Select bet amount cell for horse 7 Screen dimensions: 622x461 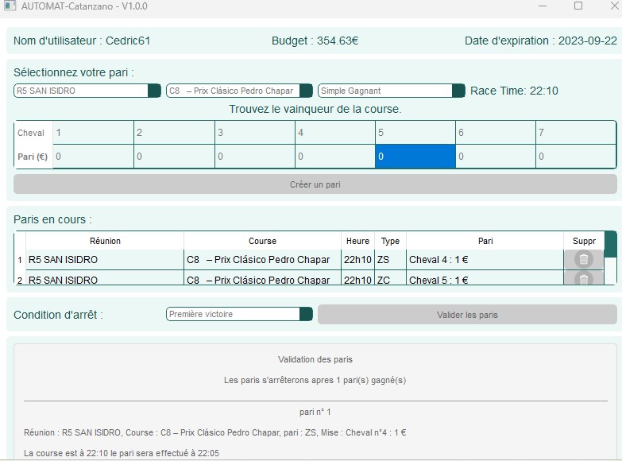click(x=576, y=157)
